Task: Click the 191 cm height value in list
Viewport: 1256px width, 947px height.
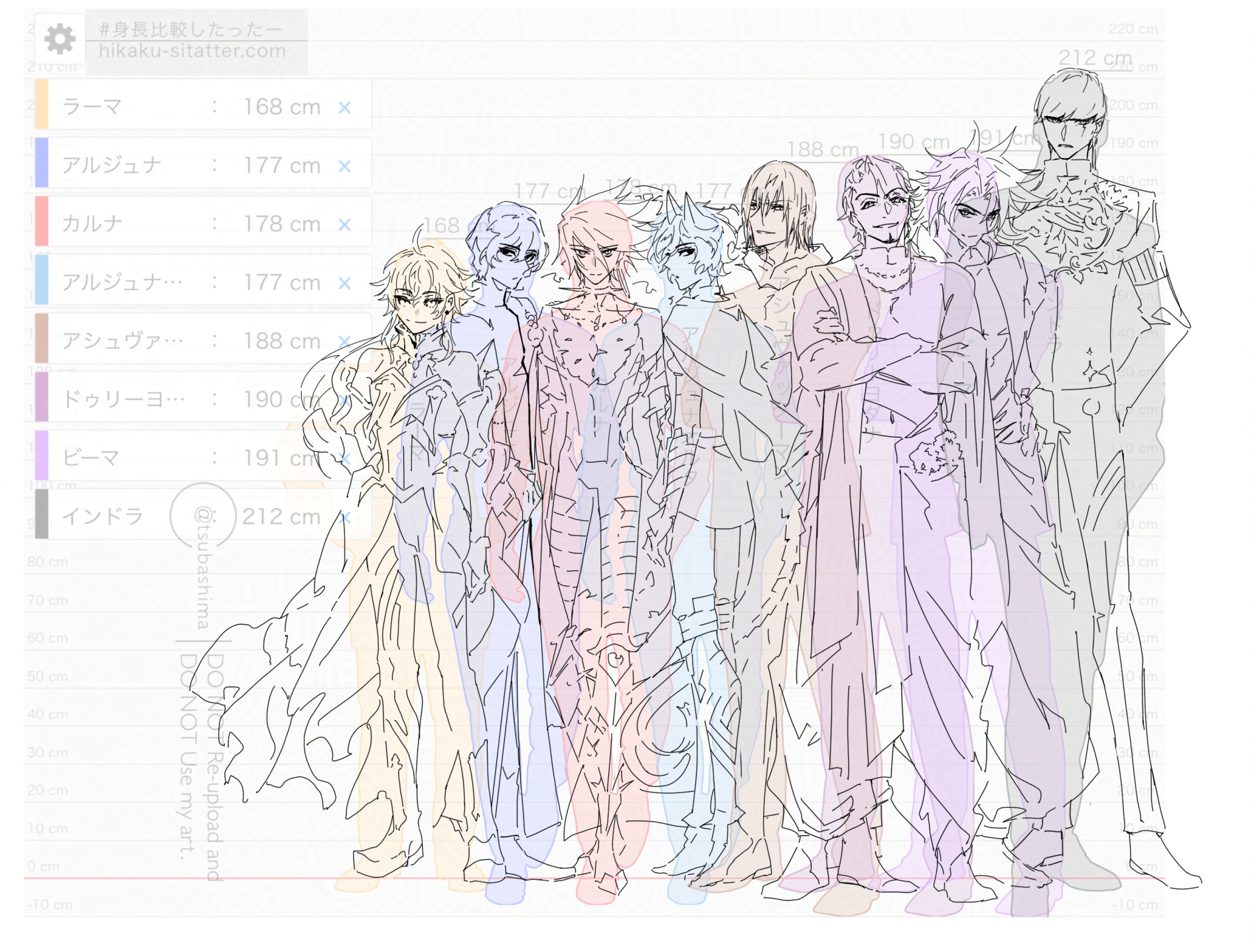Action: pos(282,458)
